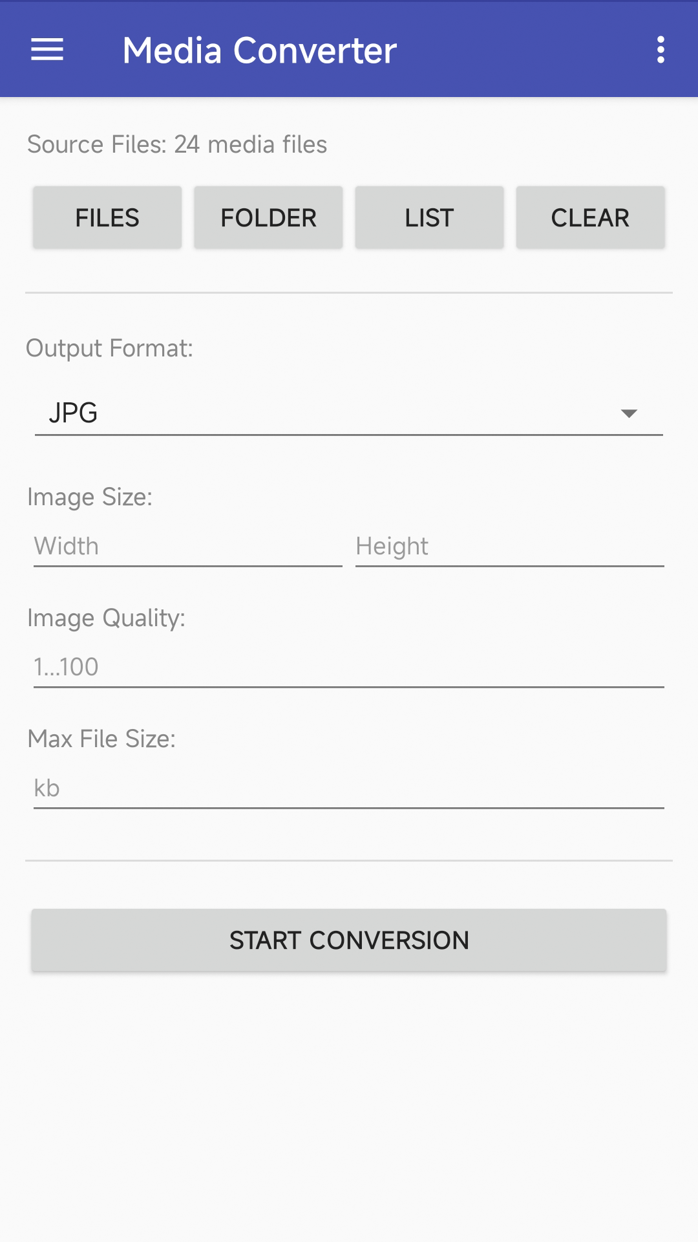Tap the Output Format label
The height and width of the screenshot is (1242, 698).
coord(110,349)
